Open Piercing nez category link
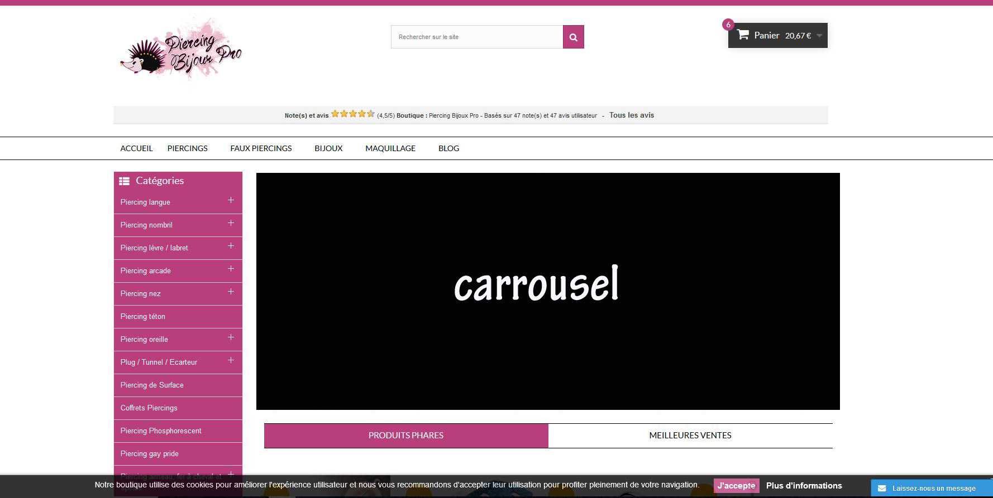 tap(141, 294)
